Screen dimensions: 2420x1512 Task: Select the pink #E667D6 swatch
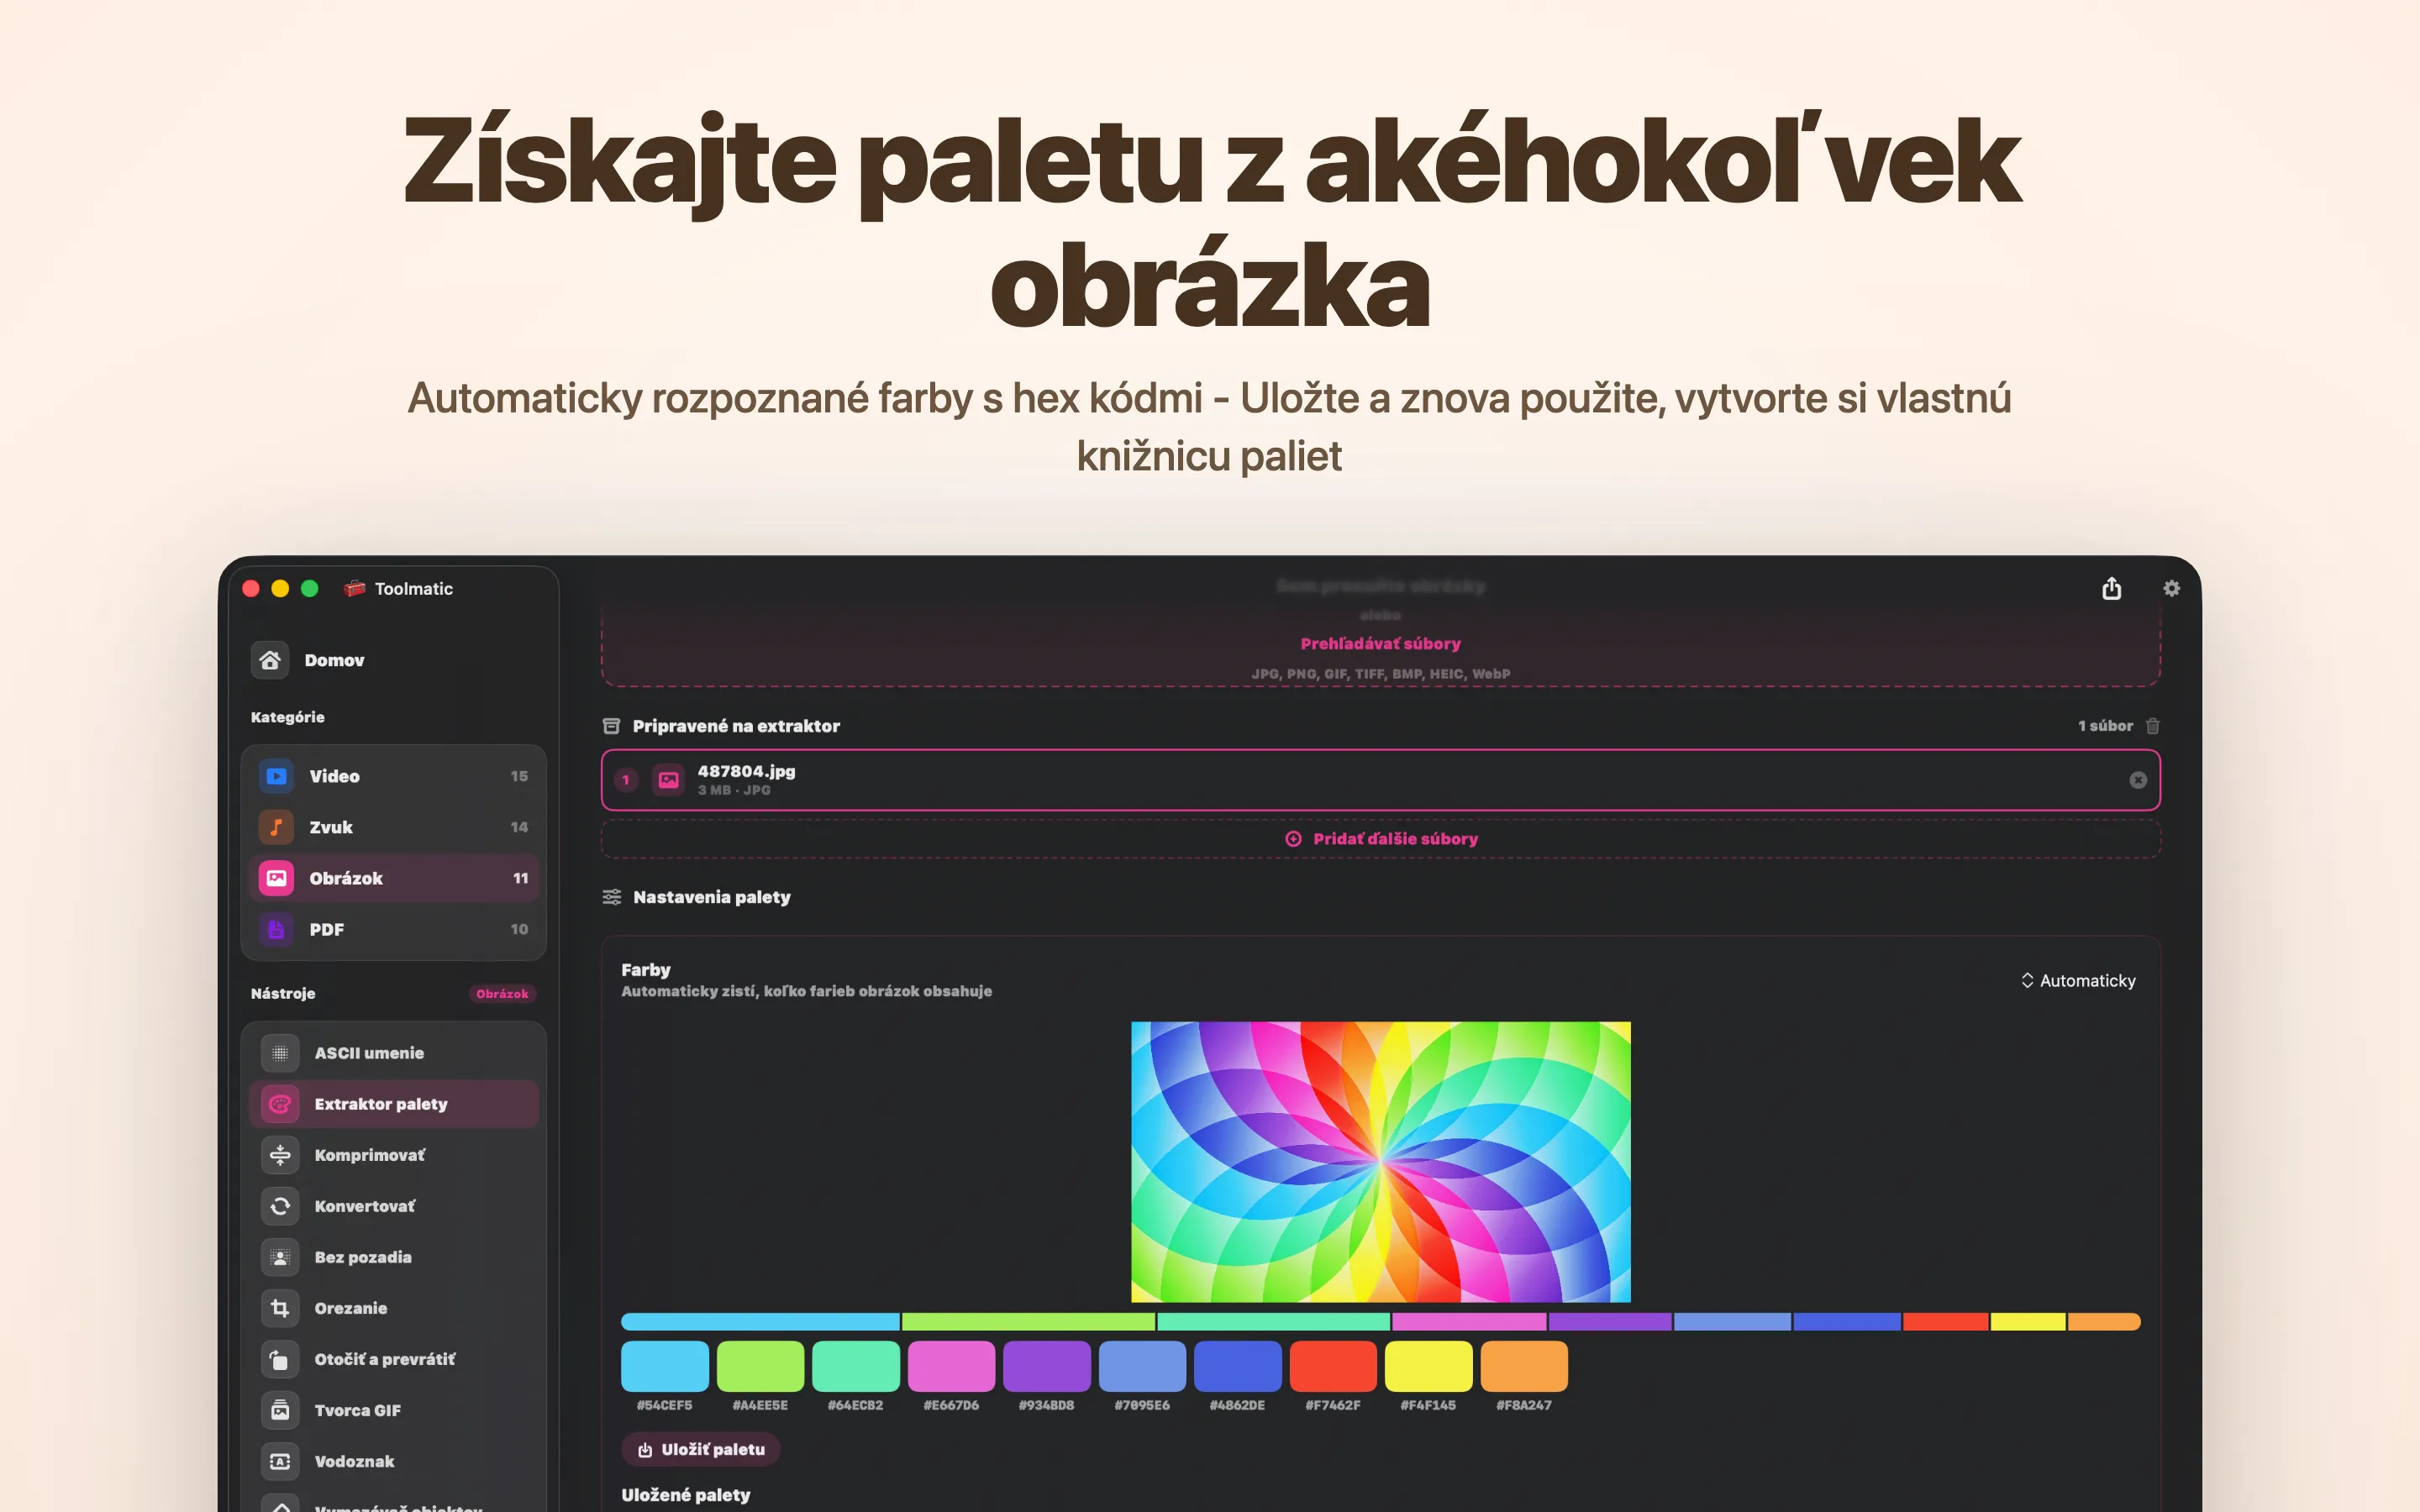click(x=951, y=1366)
